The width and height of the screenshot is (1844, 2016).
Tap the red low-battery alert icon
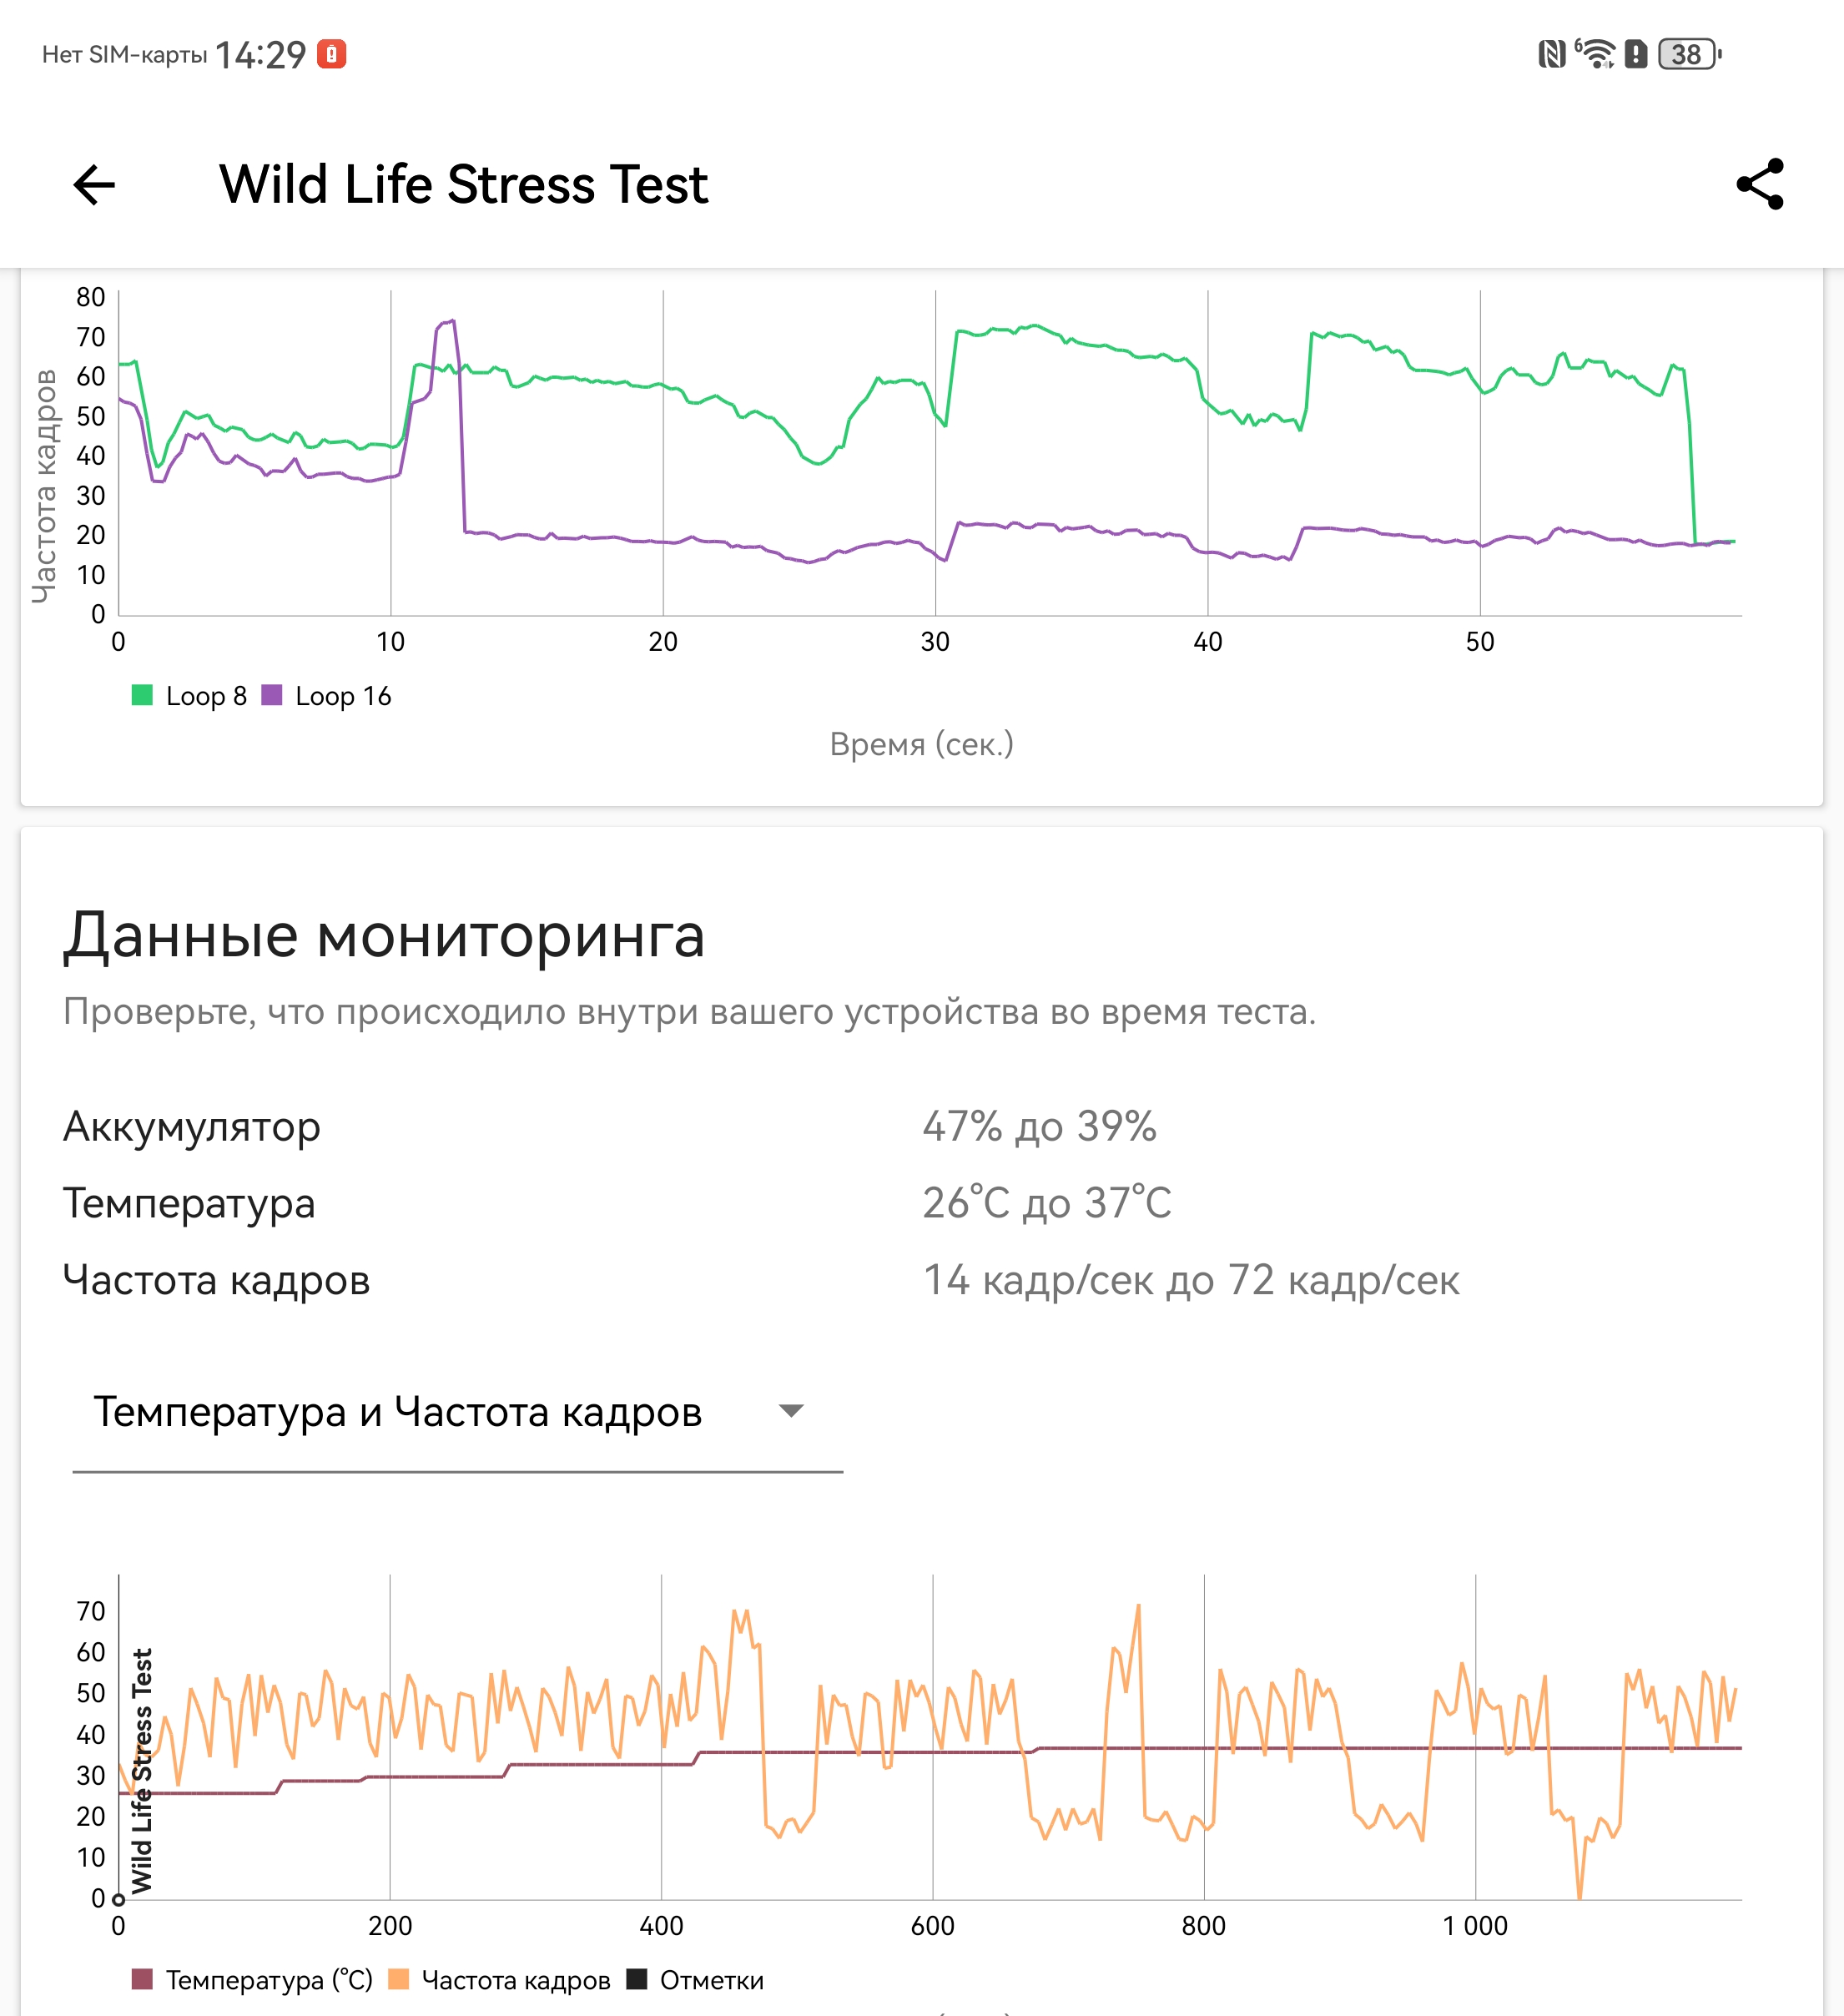(x=331, y=54)
